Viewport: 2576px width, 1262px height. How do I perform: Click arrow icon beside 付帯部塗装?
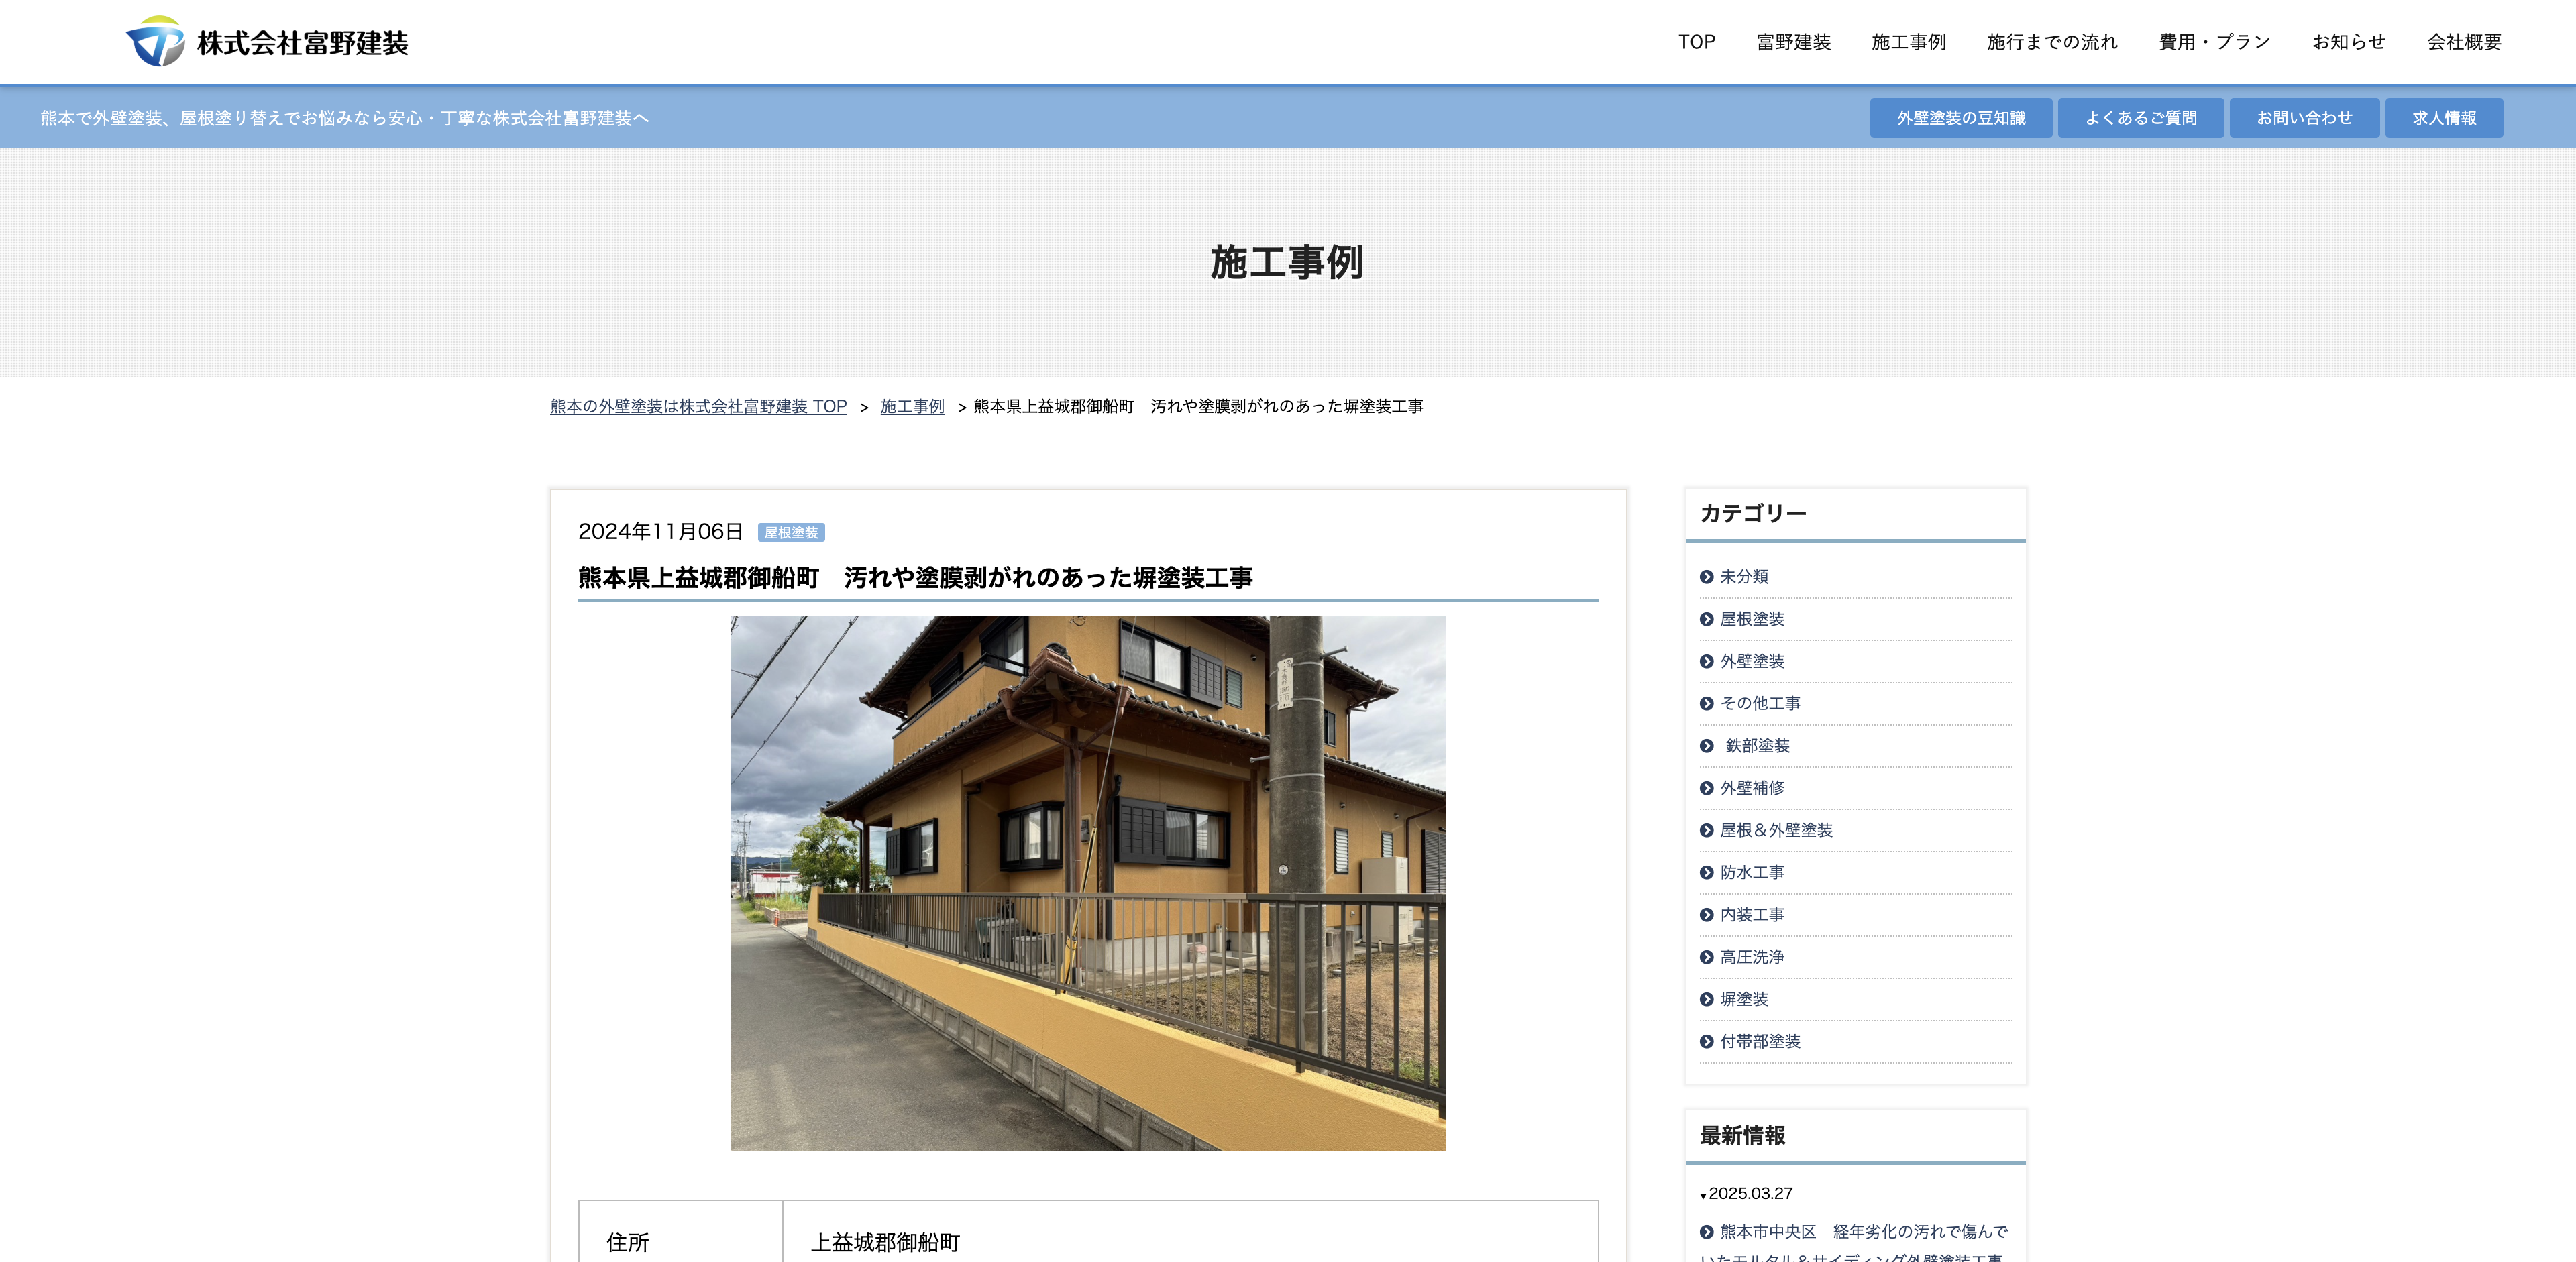coord(1706,1041)
